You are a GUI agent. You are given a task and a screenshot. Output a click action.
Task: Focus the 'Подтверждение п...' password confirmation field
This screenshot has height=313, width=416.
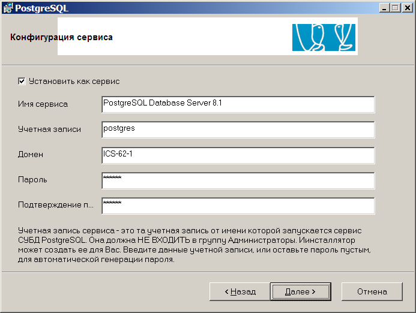(238, 206)
